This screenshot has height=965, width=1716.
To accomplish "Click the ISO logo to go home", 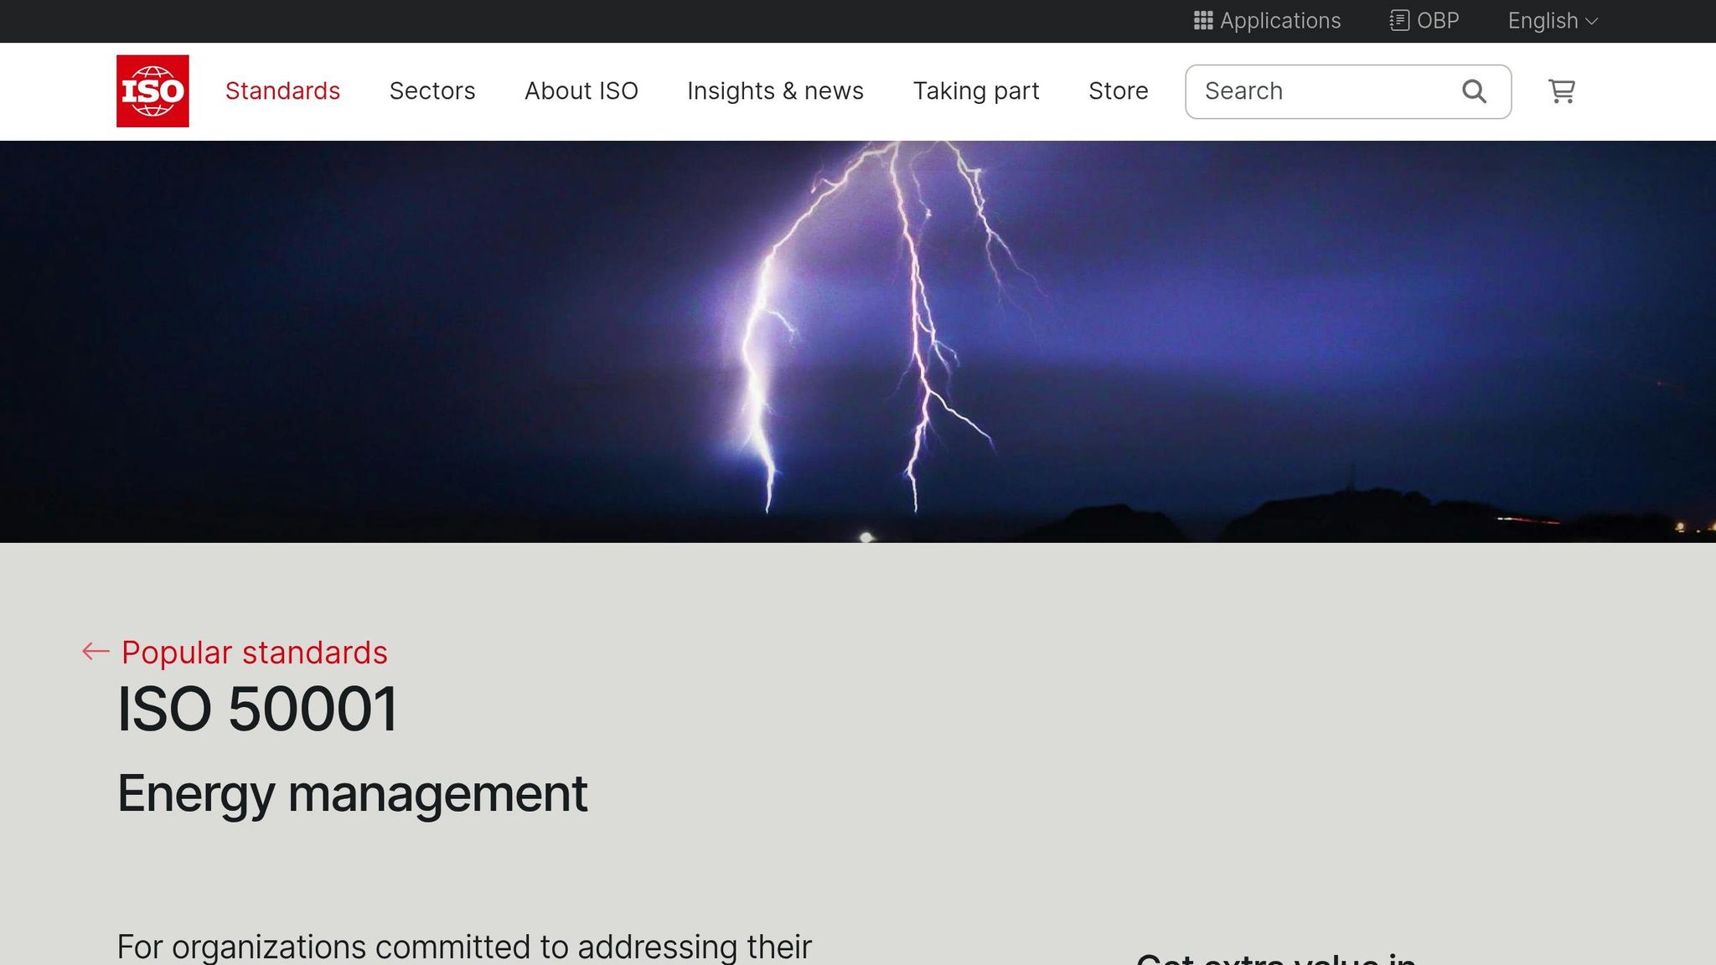I will tap(152, 90).
